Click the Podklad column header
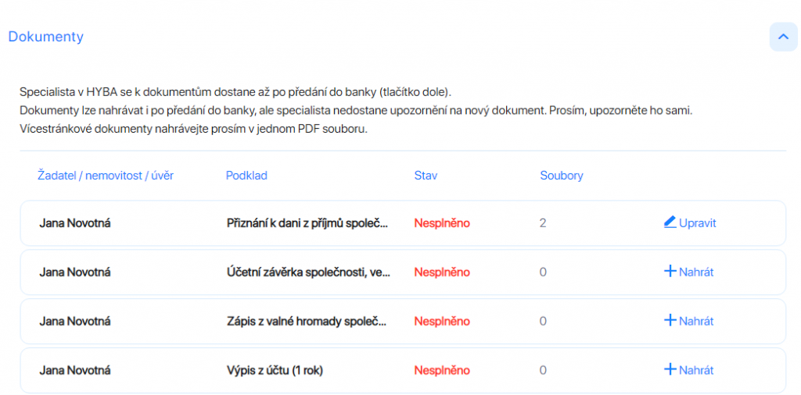The width and height of the screenshot is (801, 395). [246, 176]
